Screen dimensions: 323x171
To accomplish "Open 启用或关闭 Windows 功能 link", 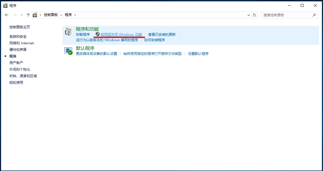I will [121, 35].
